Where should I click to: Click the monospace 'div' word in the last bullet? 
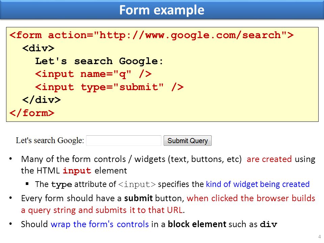(x=268, y=224)
